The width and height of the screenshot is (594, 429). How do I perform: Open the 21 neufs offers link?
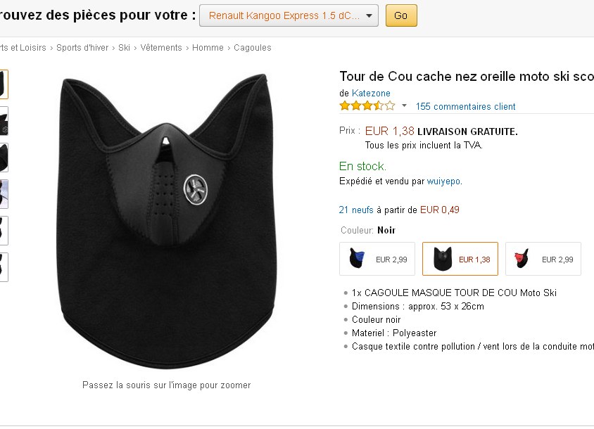coord(356,210)
